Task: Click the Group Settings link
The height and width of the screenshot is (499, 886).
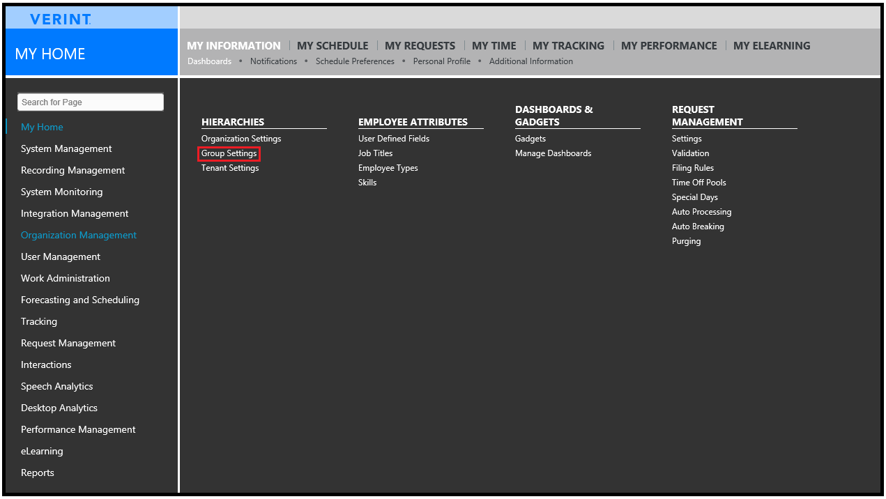Action: point(229,153)
